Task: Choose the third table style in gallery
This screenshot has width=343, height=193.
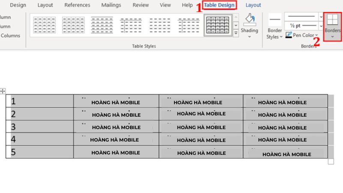Action: [x=102, y=25]
